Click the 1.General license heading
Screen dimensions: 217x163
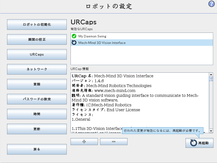point(81,119)
